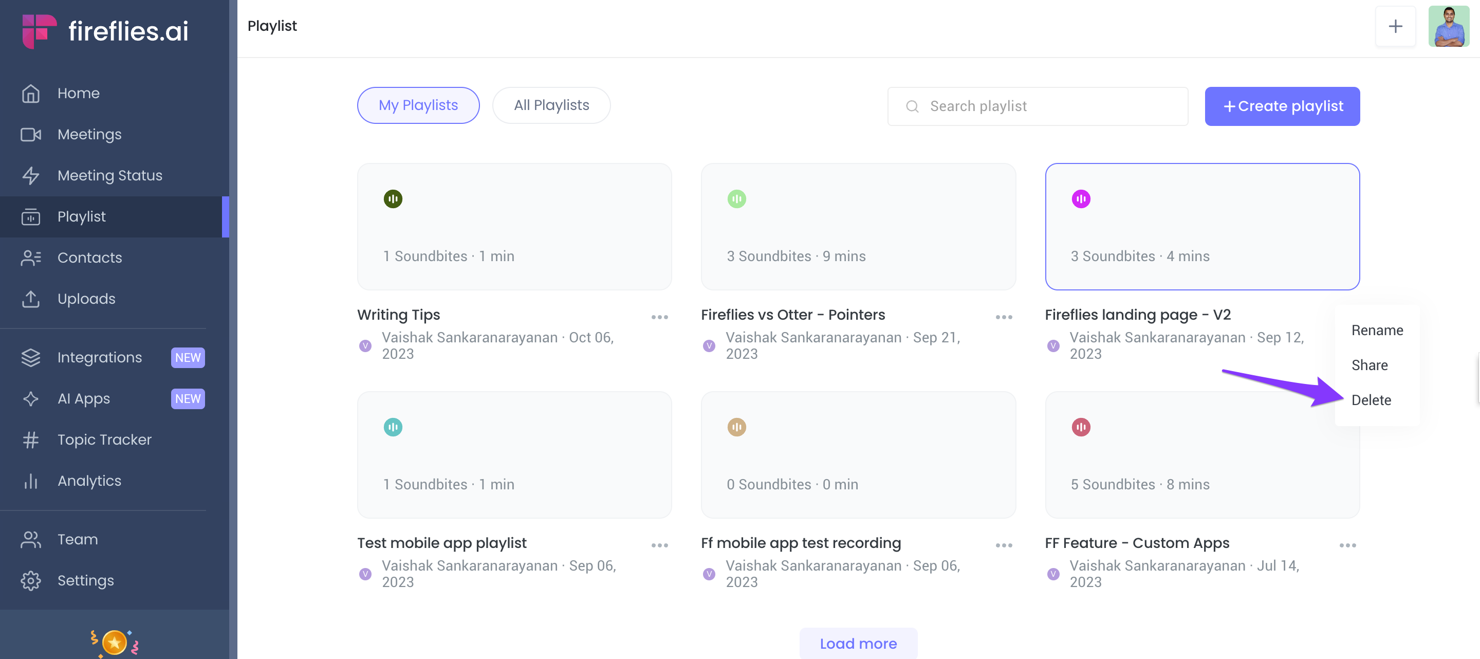Click the Fireflies landing page - V2 title
Screen dimensions: 1480x659
coord(1138,315)
